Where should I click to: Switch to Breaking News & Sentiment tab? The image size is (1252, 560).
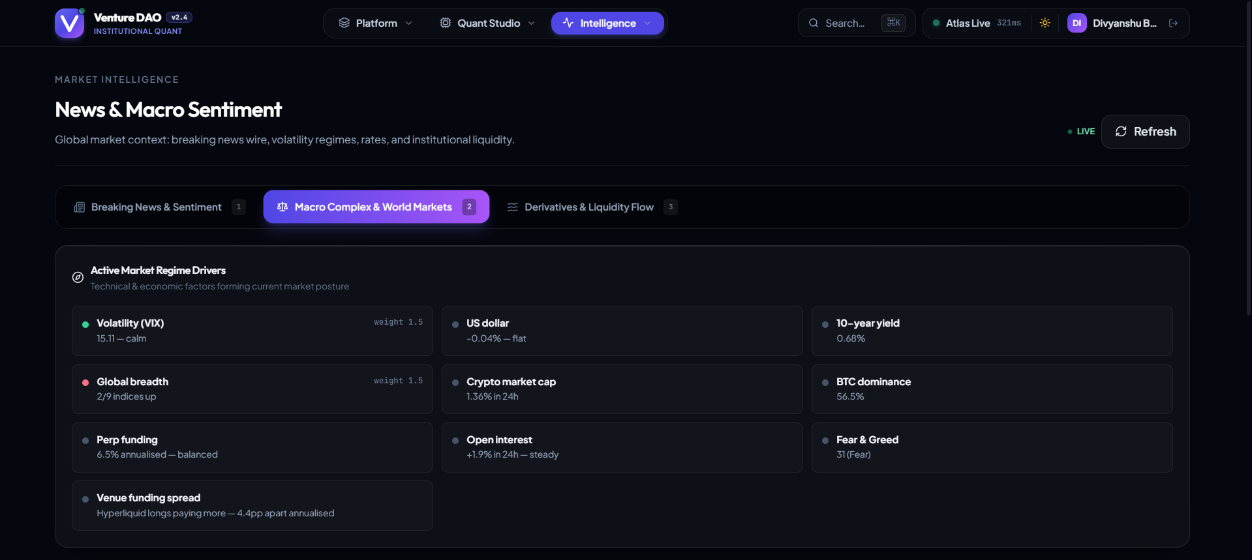coord(159,207)
